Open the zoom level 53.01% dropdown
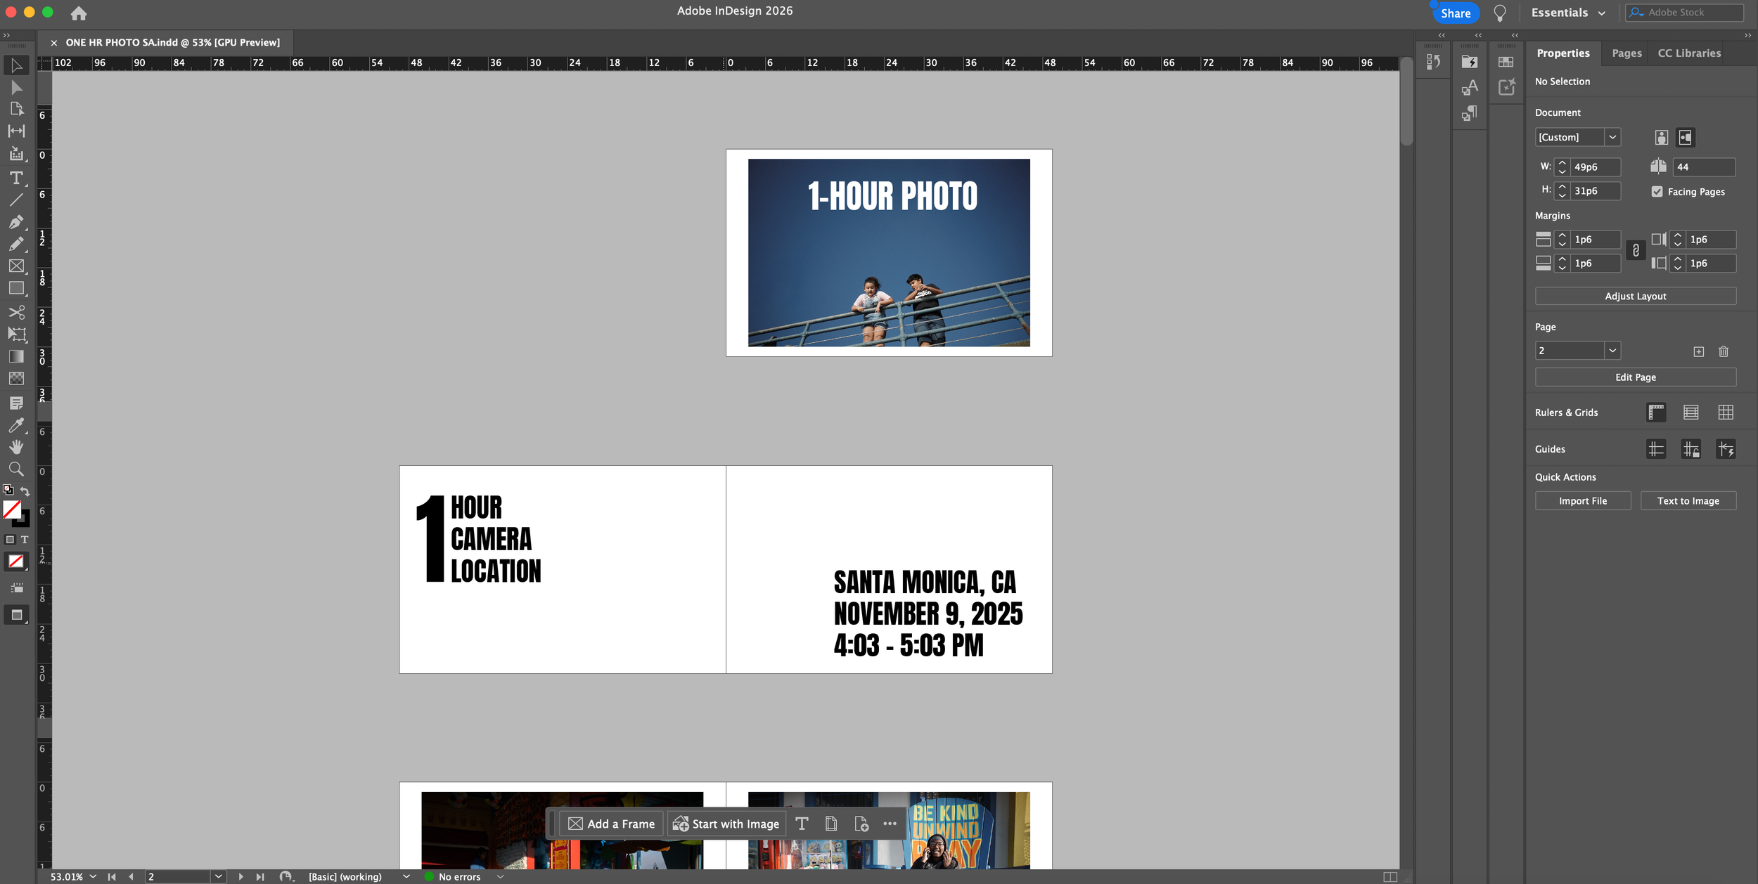 [x=93, y=876]
